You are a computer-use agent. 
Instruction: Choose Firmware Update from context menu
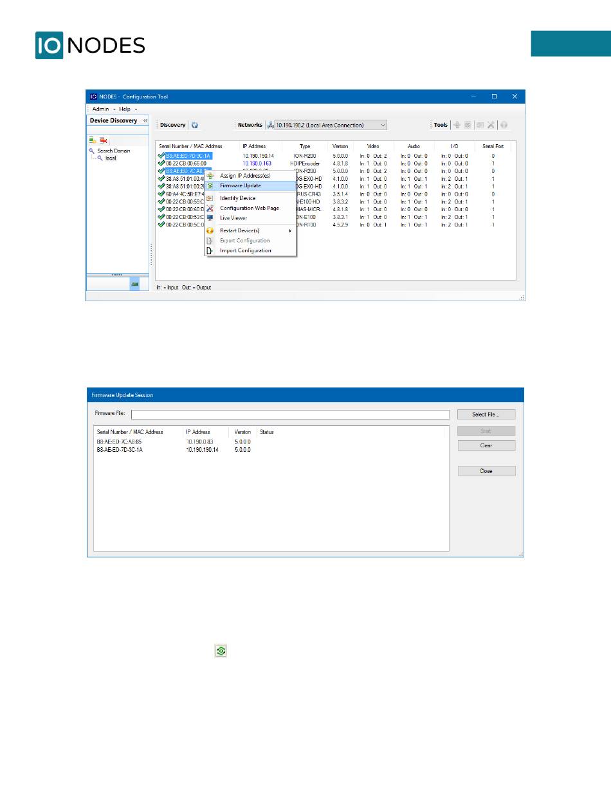pyautogui.click(x=240, y=185)
